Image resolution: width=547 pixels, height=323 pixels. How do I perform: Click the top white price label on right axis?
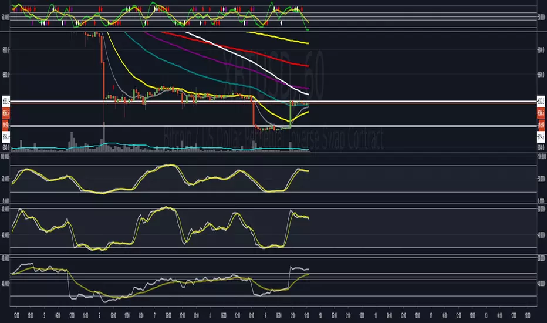tap(541, 100)
